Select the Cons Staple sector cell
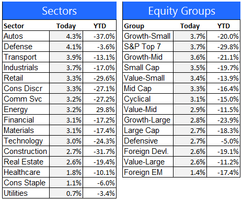The width and height of the screenshot is (242, 199). click(26, 183)
